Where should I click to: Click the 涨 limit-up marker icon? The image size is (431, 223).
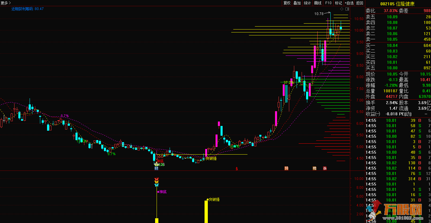325,168
